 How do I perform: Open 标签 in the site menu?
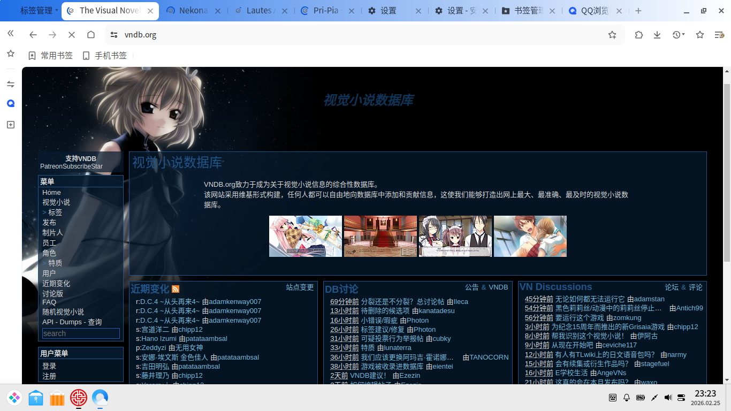coord(55,212)
